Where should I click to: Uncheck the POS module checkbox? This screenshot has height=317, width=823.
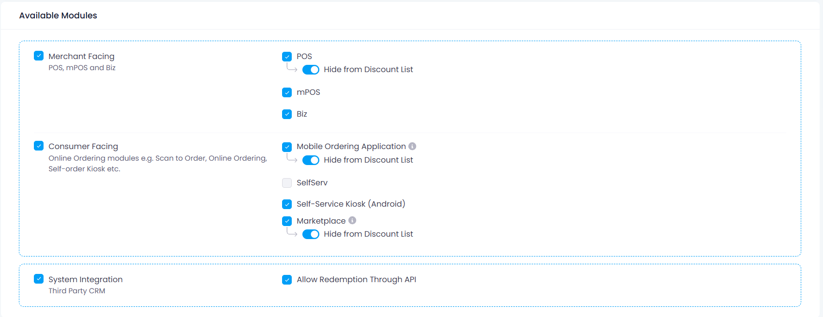point(287,57)
